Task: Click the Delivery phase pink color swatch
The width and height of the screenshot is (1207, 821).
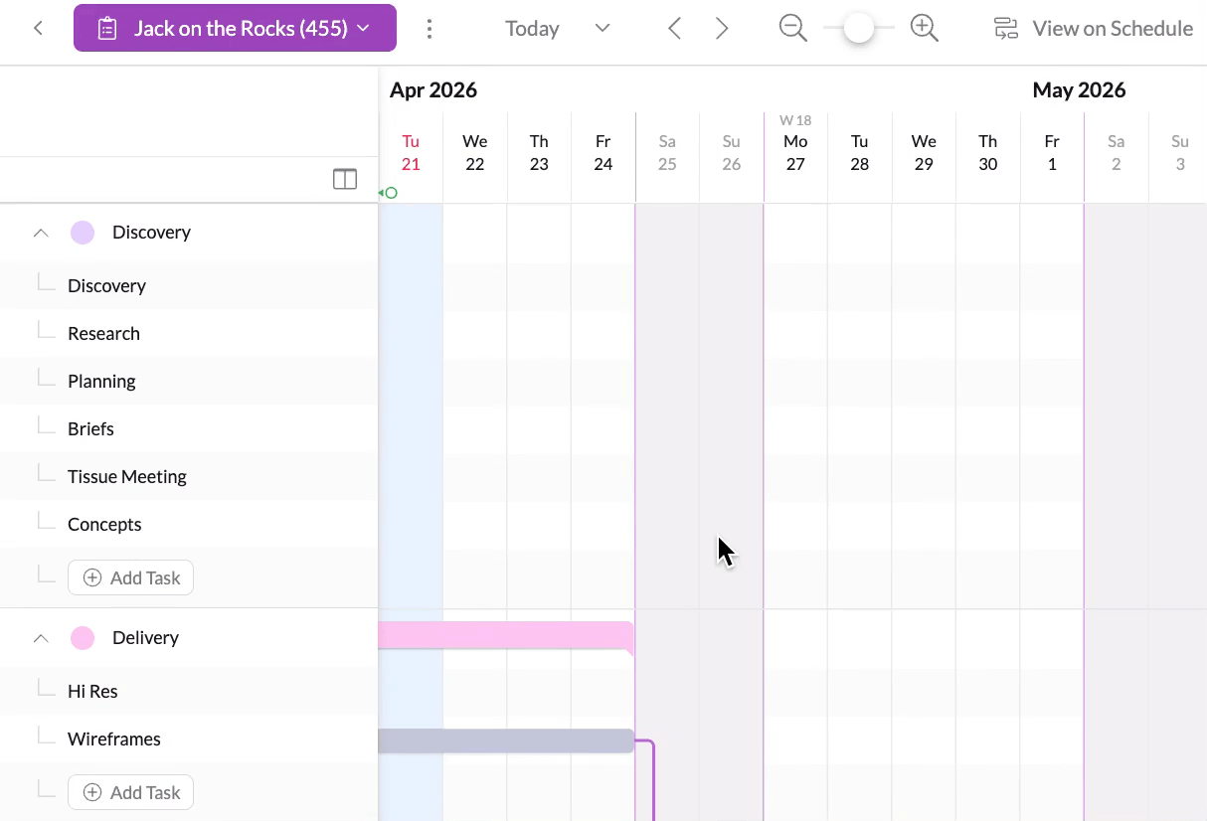Action: pyautogui.click(x=83, y=638)
